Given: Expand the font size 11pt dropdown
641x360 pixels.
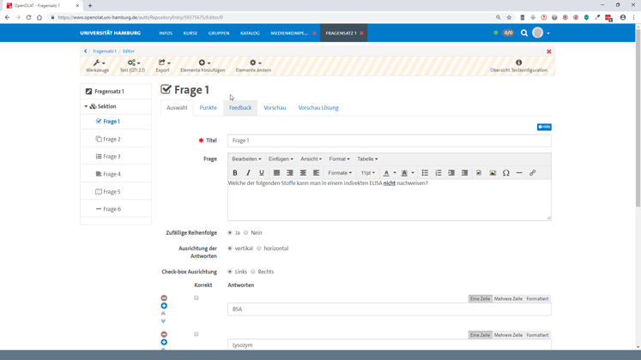Looking at the screenshot, I should pyautogui.click(x=367, y=173).
